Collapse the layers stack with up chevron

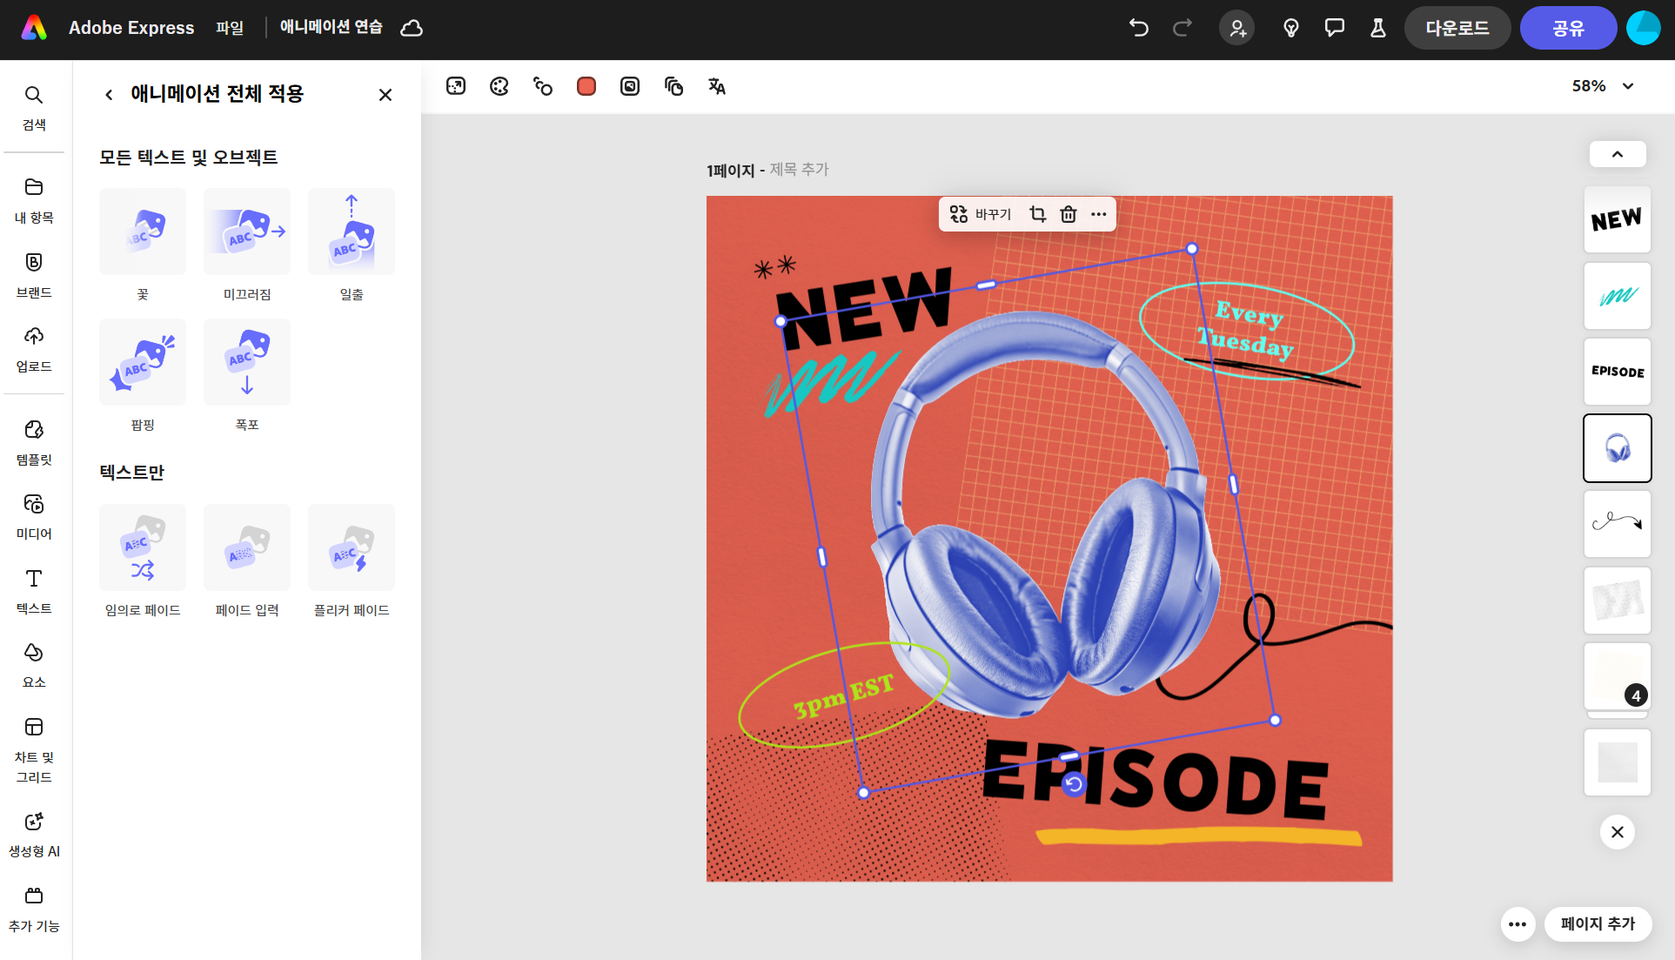tap(1617, 154)
